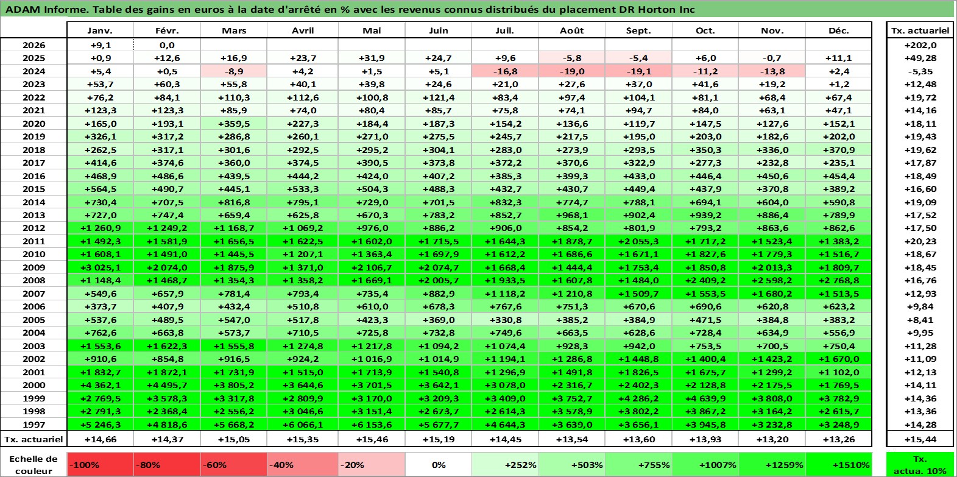Select the 0,0 cell in February 2026
Screen dimensions: 957x477
click(167, 45)
